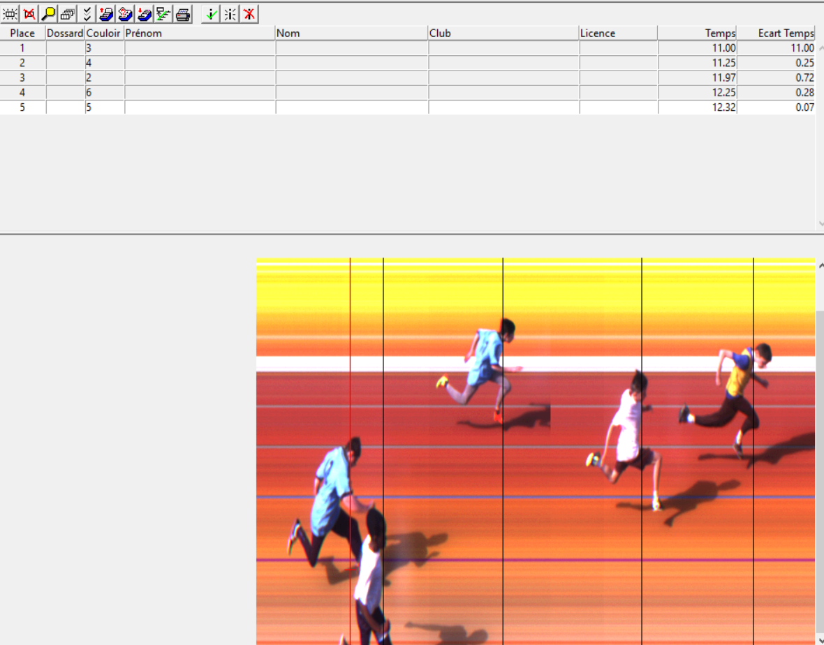This screenshot has width=824, height=645.
Task: Select the Place 5 cell in highlighted row
Action: pos(22,107)
